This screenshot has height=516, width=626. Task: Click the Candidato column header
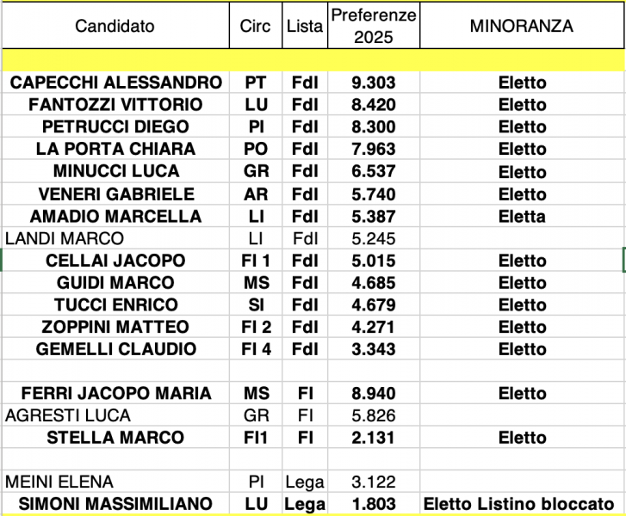point(115,26)
